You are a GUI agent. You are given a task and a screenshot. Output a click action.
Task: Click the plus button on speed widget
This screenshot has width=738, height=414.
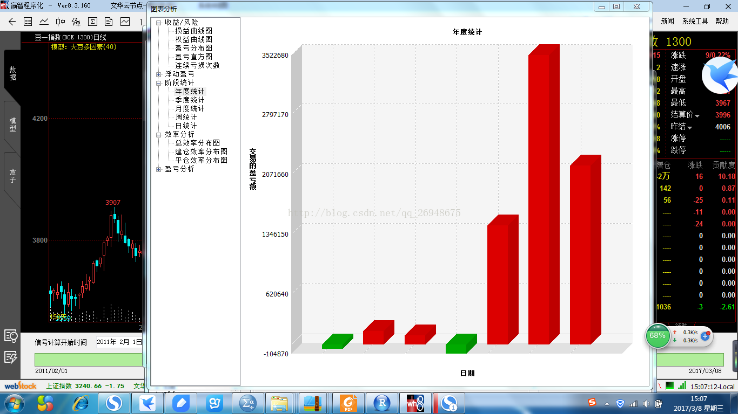[705, 336]
